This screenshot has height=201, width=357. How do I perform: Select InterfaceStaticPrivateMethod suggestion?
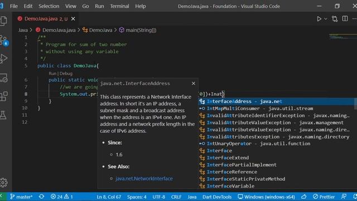(277, 179)
